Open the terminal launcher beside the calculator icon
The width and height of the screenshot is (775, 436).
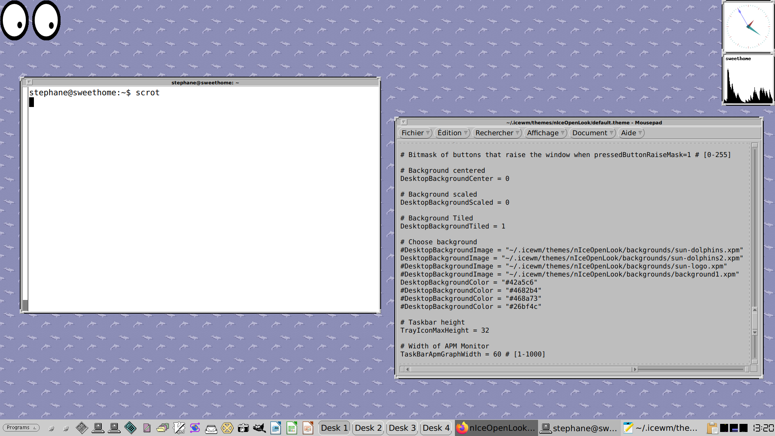tap(114, 428)
